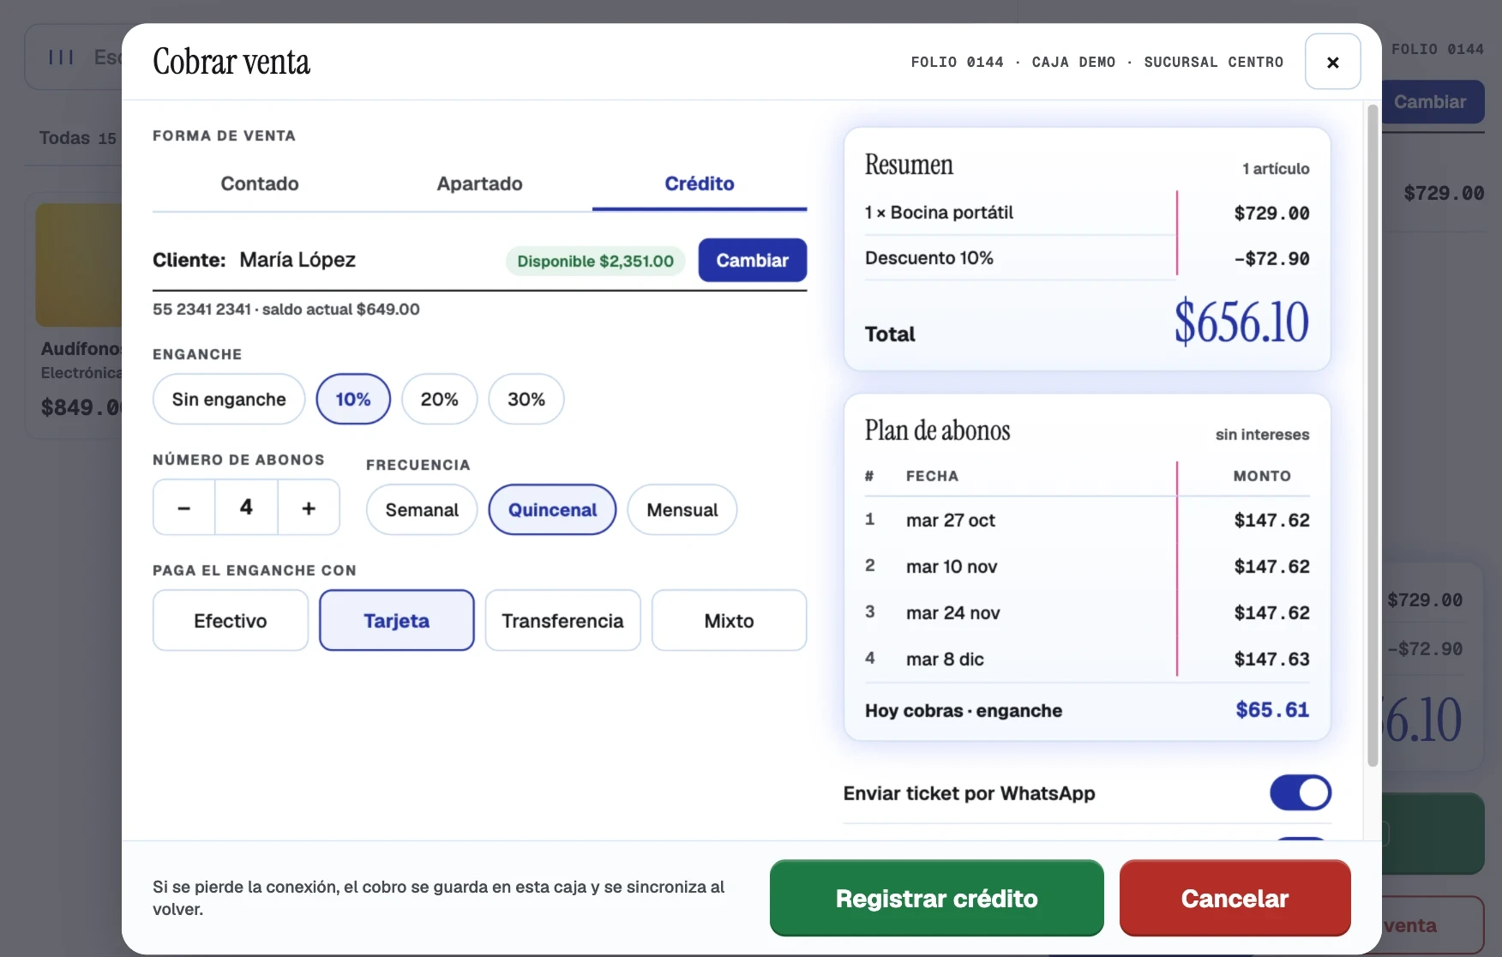Toggle Enviar ticket por WhatsApp switch
The width and height of the screenshot is (1502, 957).
(1300, 792)
